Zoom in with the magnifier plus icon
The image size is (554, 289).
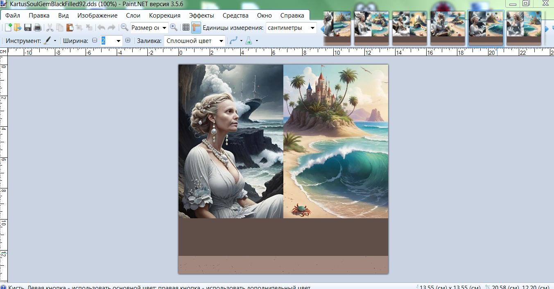tap(174, 28)
